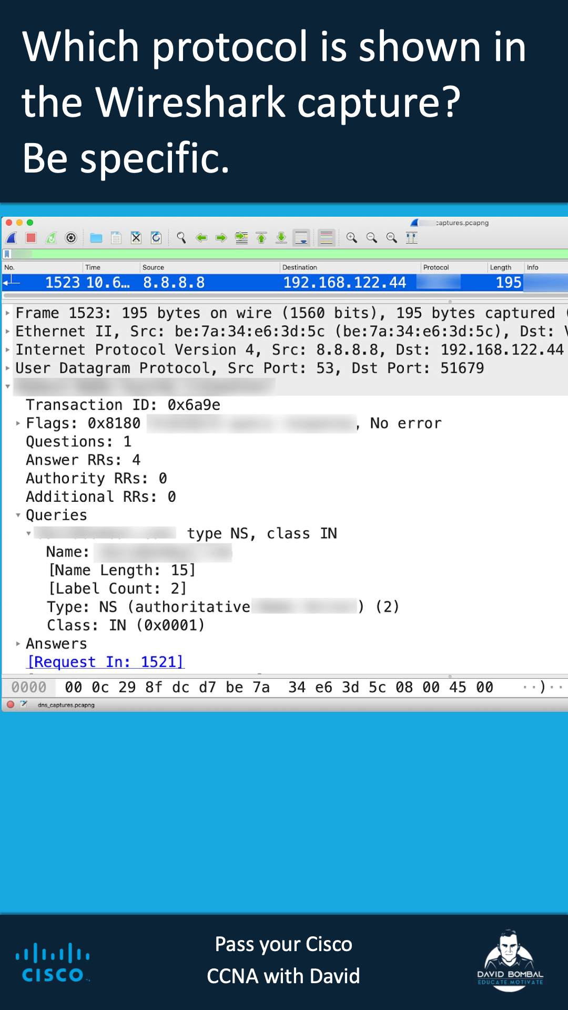Collapse the blurred query entry type NS
The height and width of the screenshot is (1010, 568).
click(x=29, y=533)
